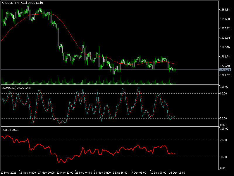Click the 15 Nov 04:00 date label
234x176 pixels.
point(27,173)
